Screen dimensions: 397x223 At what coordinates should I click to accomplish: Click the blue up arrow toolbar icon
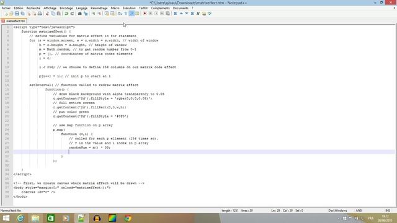[181, 14]
